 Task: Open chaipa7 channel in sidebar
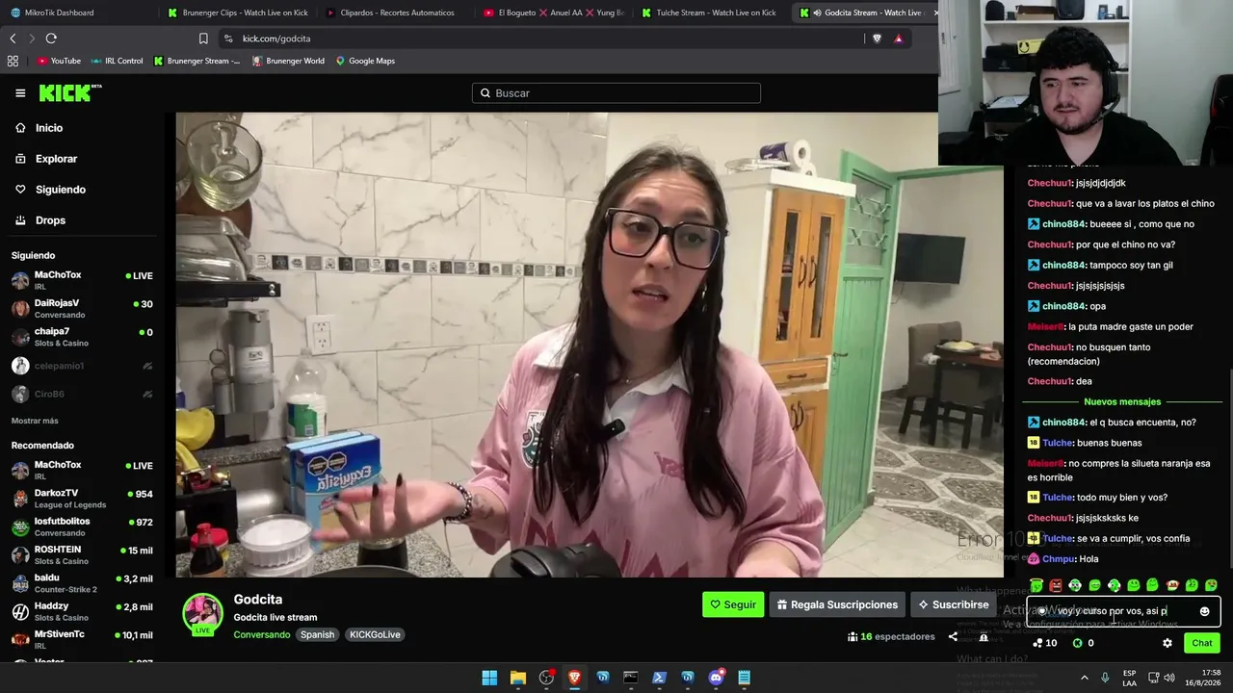pos(82,337)
